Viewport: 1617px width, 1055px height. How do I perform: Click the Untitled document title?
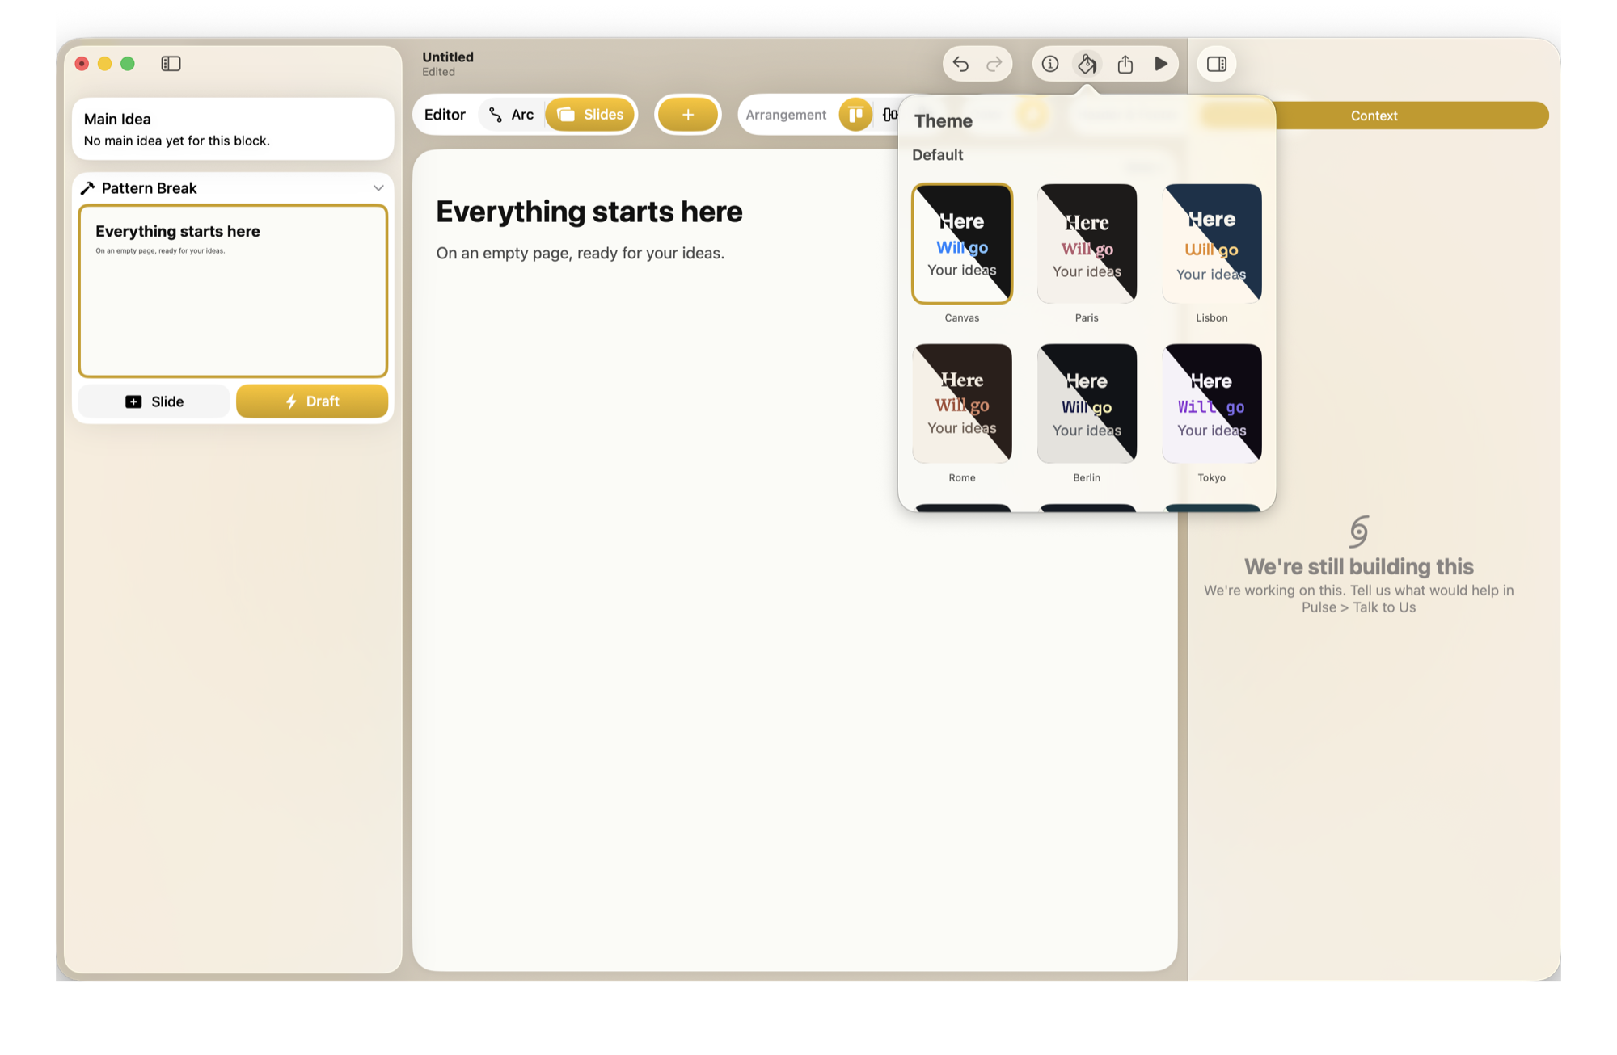(448, 57)
